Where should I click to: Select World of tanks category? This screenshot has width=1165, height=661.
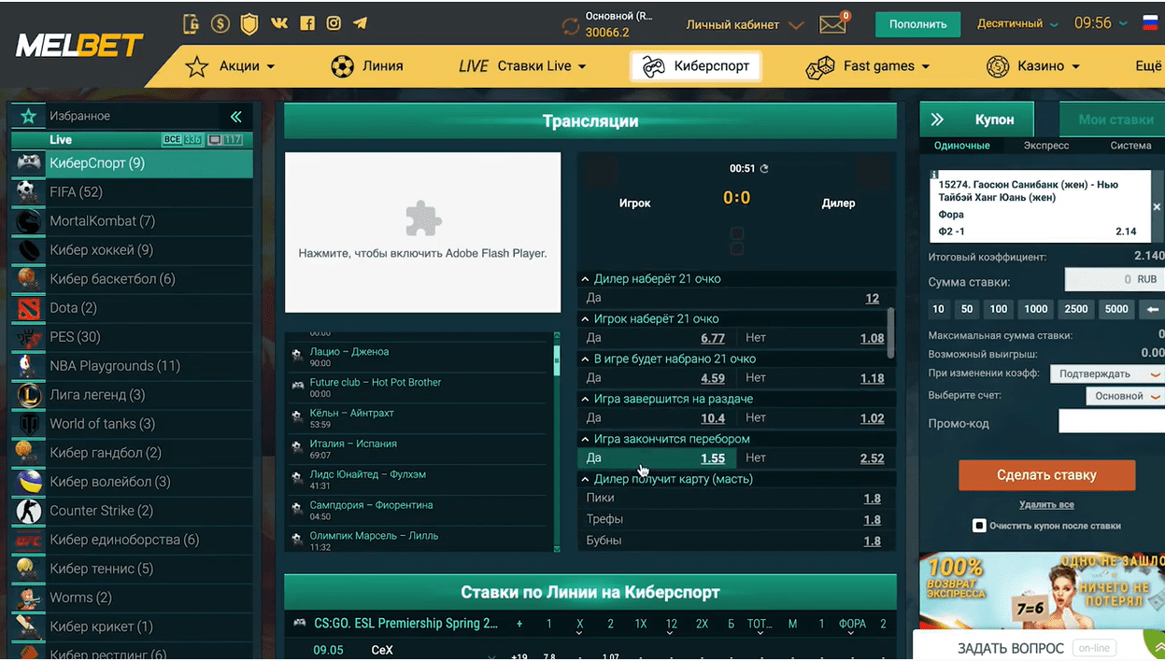(132, 424)
